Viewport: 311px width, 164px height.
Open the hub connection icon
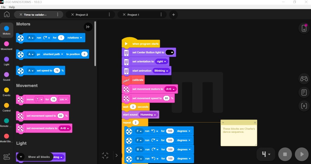(x=304, y=28)
